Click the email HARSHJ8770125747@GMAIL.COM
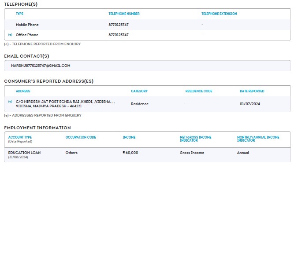The height and width of the screenshot is (274, 298). [41, 66]
